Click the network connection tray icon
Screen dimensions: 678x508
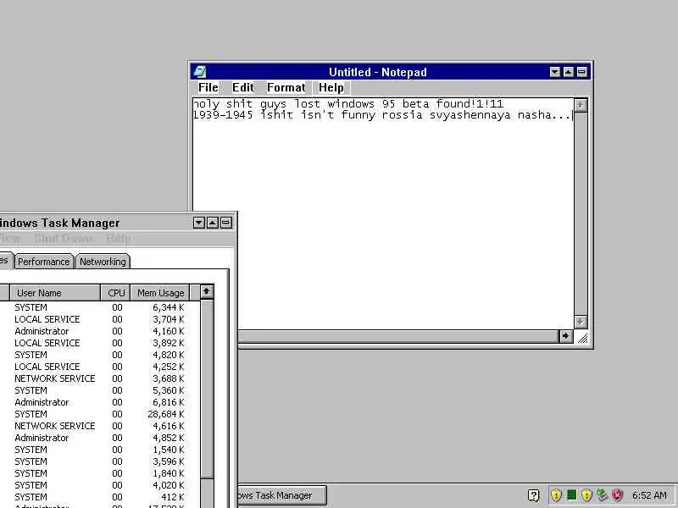click(x=602, y=494)
